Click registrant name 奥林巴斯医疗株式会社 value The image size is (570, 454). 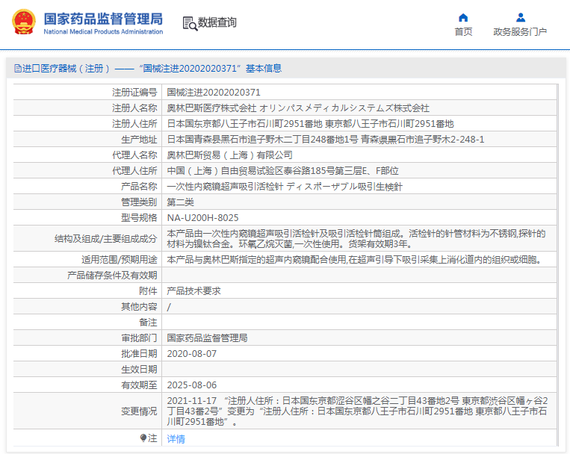[298, 108]
